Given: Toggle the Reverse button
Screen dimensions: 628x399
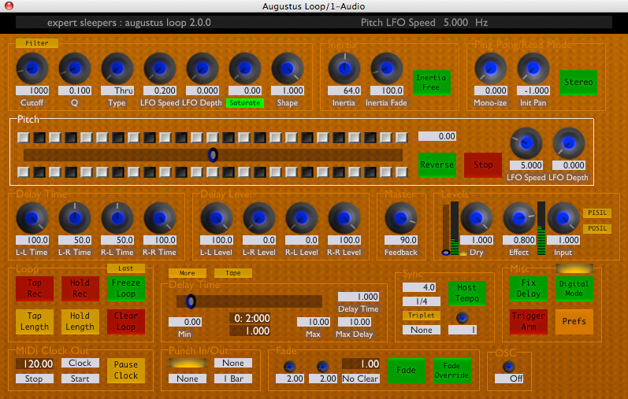Looking at the screenshot, I should coord(437,164).
